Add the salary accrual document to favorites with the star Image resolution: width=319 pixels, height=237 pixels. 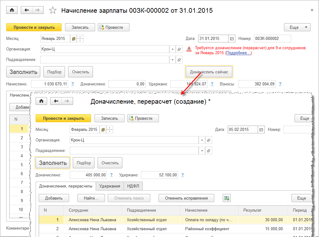[x=53, y=10]
